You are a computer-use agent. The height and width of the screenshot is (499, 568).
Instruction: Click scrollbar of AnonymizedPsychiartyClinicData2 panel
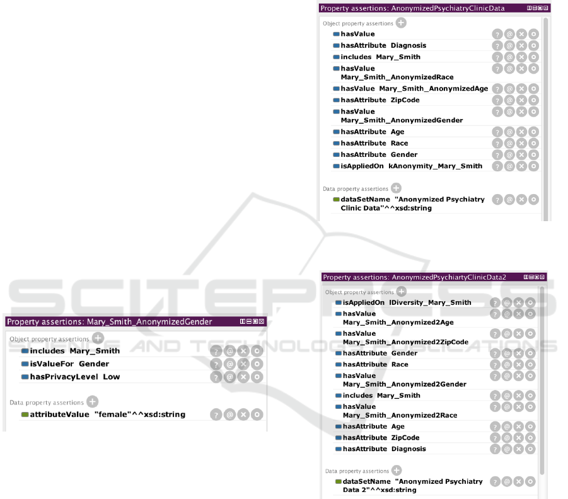click(x=543, y=378)
